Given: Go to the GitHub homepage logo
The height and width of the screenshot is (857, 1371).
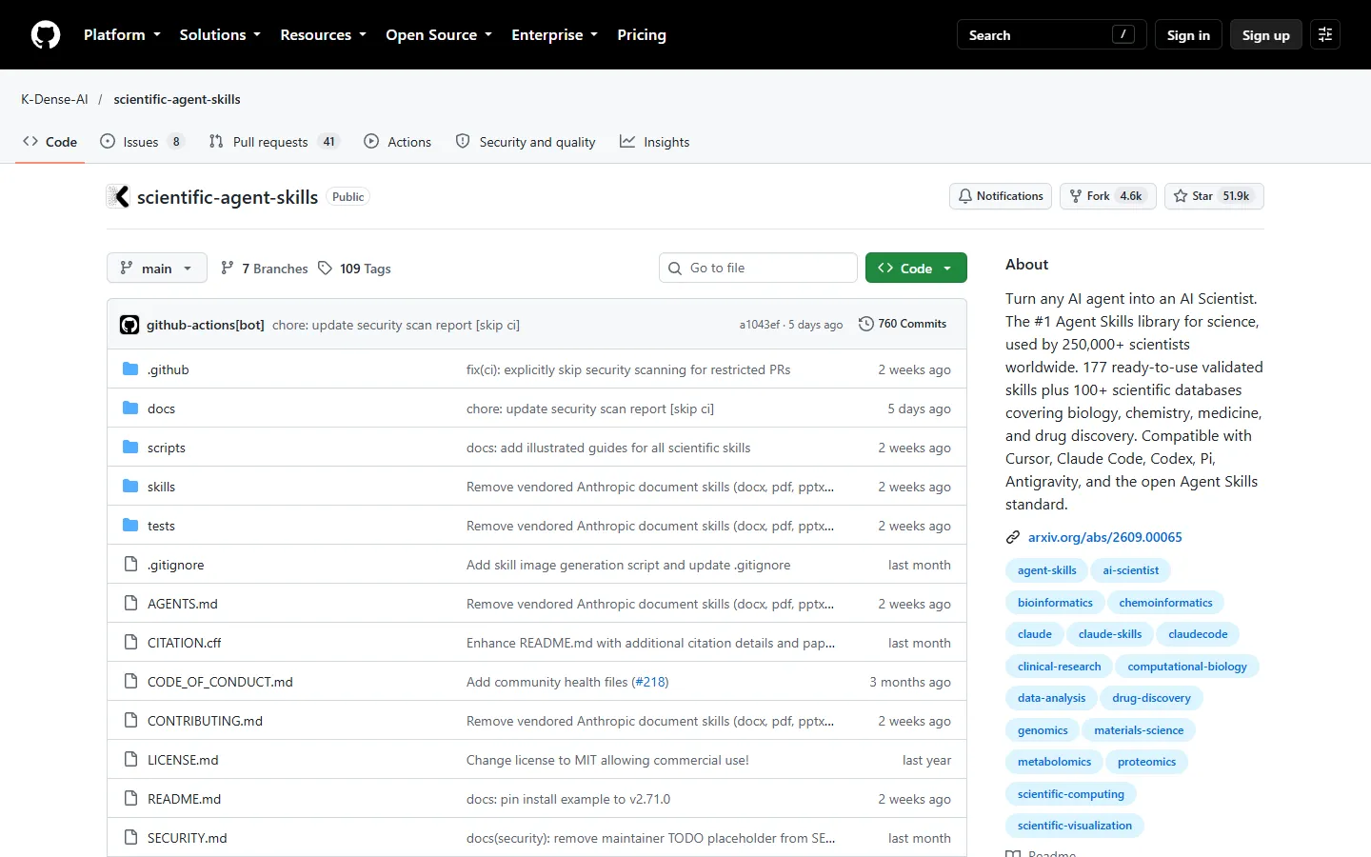Looking at the screenshot, I should point(46,35).
